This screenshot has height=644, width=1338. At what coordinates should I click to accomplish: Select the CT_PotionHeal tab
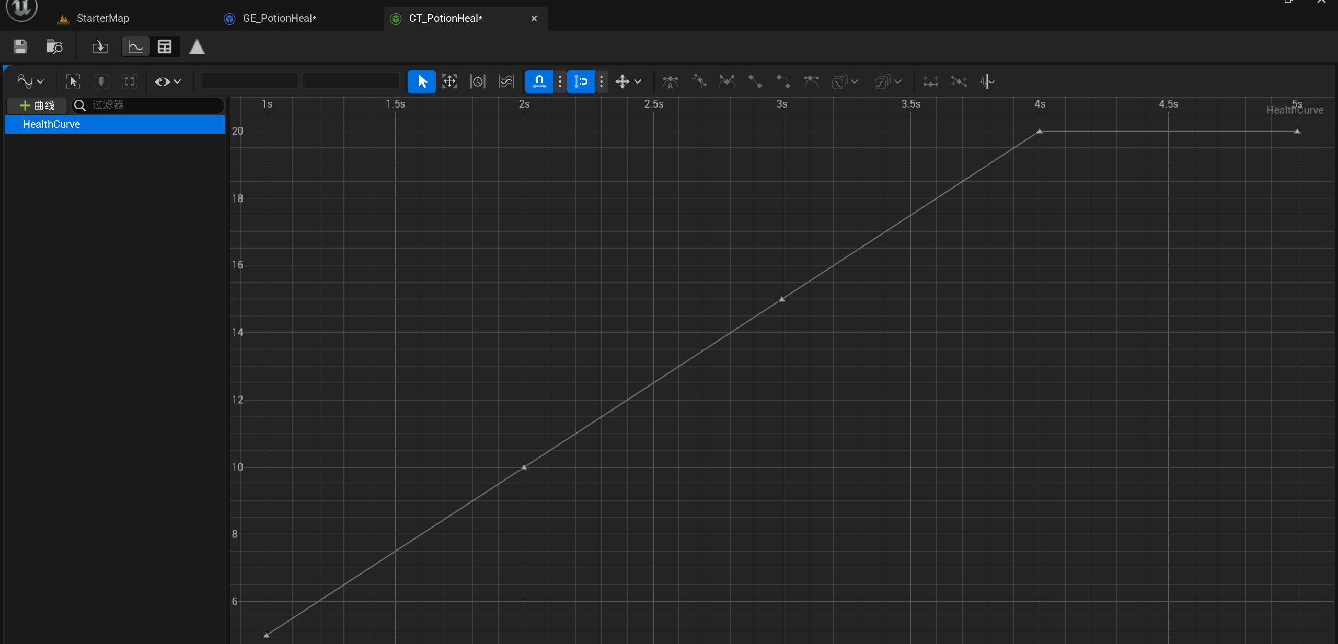(445, 18)
